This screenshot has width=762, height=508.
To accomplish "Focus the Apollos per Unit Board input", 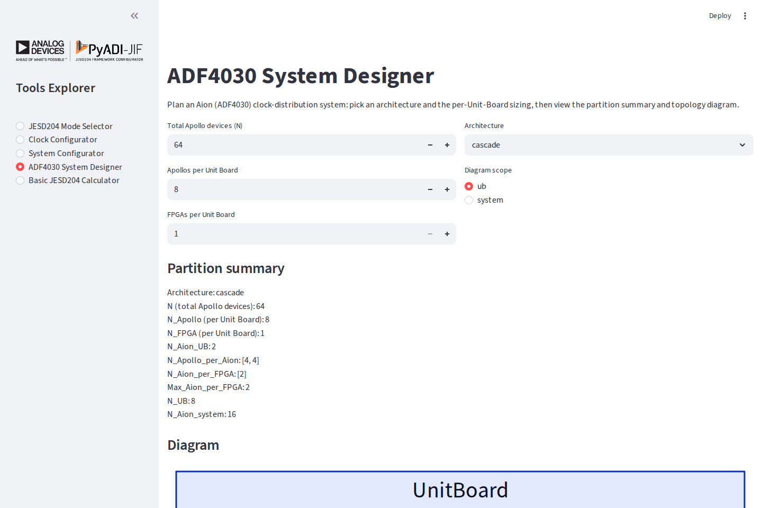I will click(x=295, y=189).
